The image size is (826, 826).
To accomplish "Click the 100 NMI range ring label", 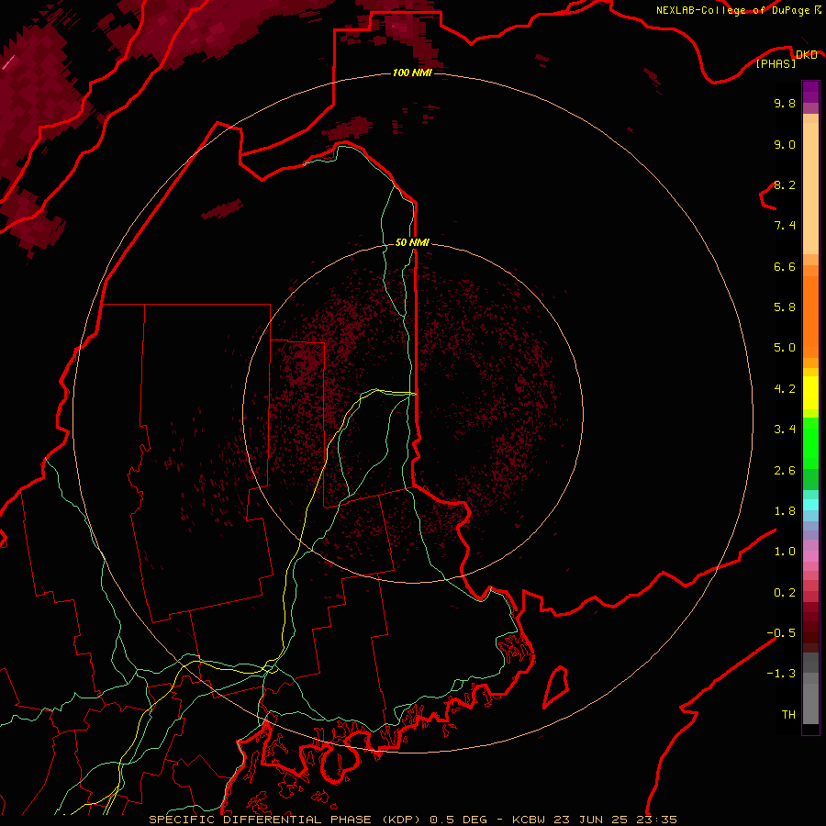I will tap(412, 73).
